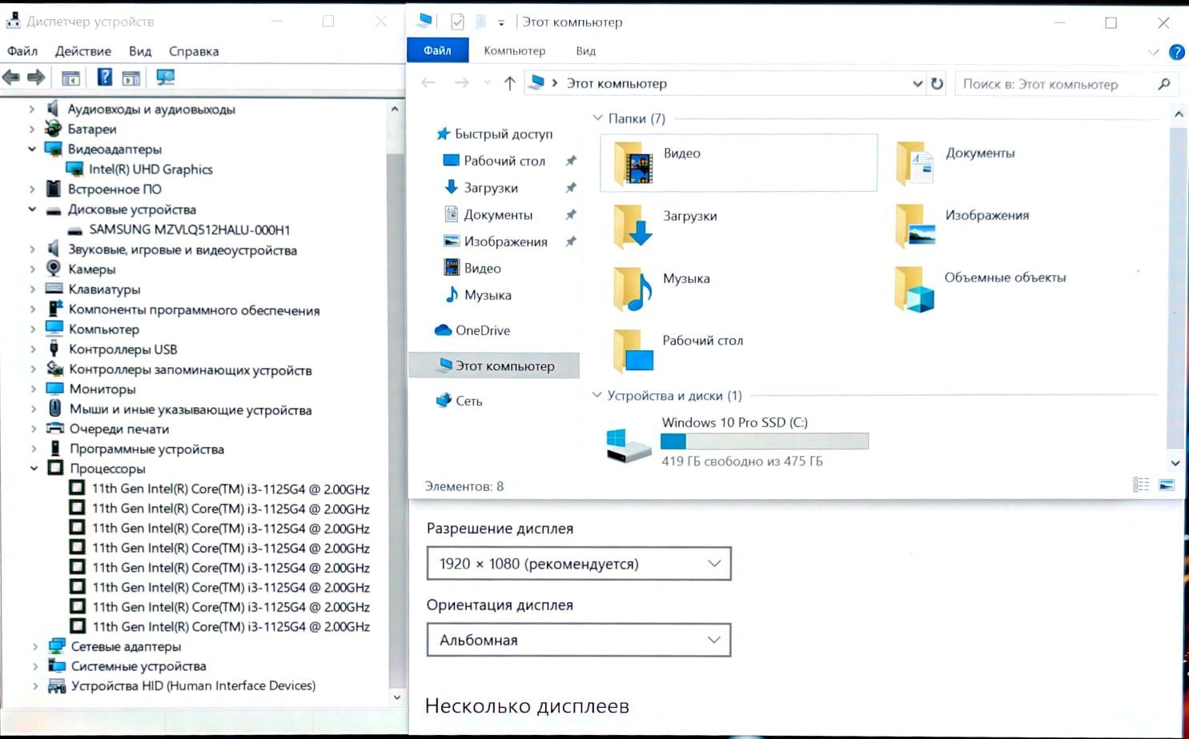
Task: Open Музыка in Quick access sidebar
Action: point(488,295)
